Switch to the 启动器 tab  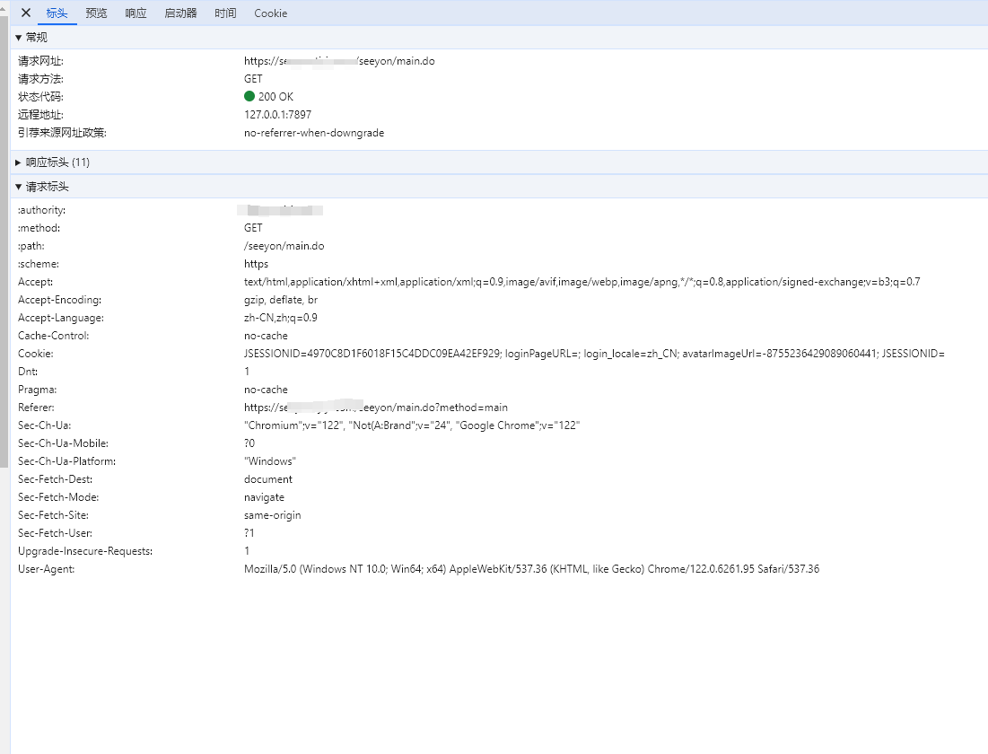(180, 13)
